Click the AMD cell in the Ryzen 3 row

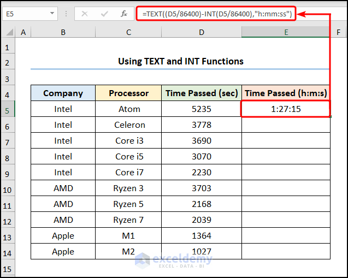pos(63,188)
